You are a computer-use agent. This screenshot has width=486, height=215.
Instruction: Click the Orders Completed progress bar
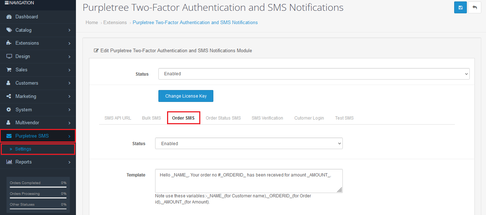38,187
